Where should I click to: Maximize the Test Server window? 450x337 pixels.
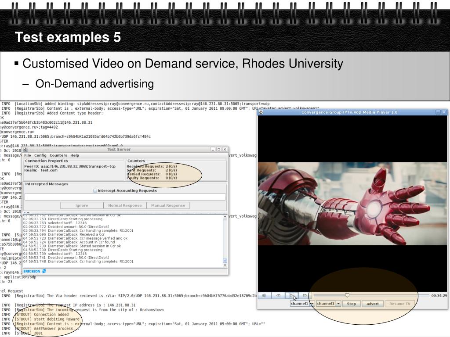pyautogui.click(x=219, y=150)
